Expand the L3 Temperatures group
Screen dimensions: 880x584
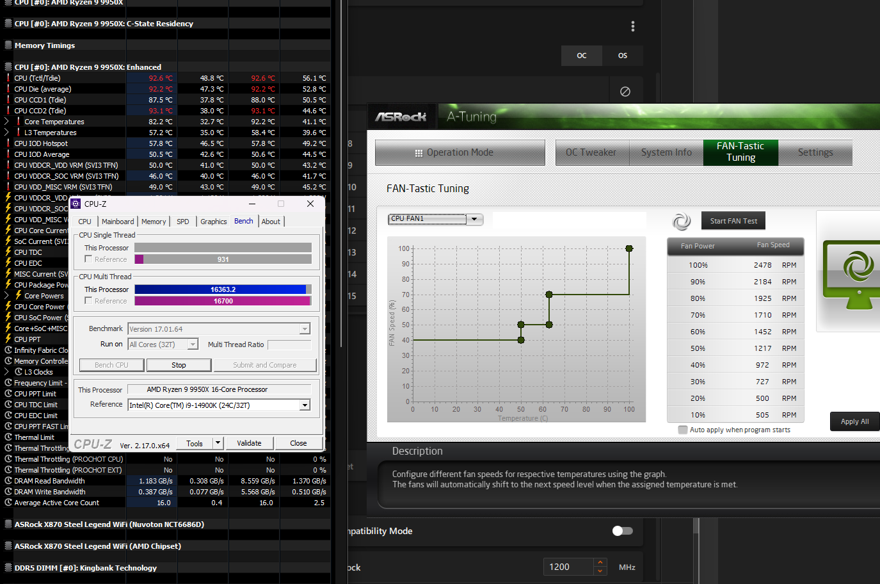click(6, 133)
